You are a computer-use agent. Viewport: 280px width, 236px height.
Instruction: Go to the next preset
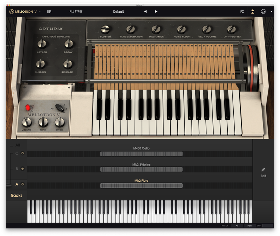156,12
